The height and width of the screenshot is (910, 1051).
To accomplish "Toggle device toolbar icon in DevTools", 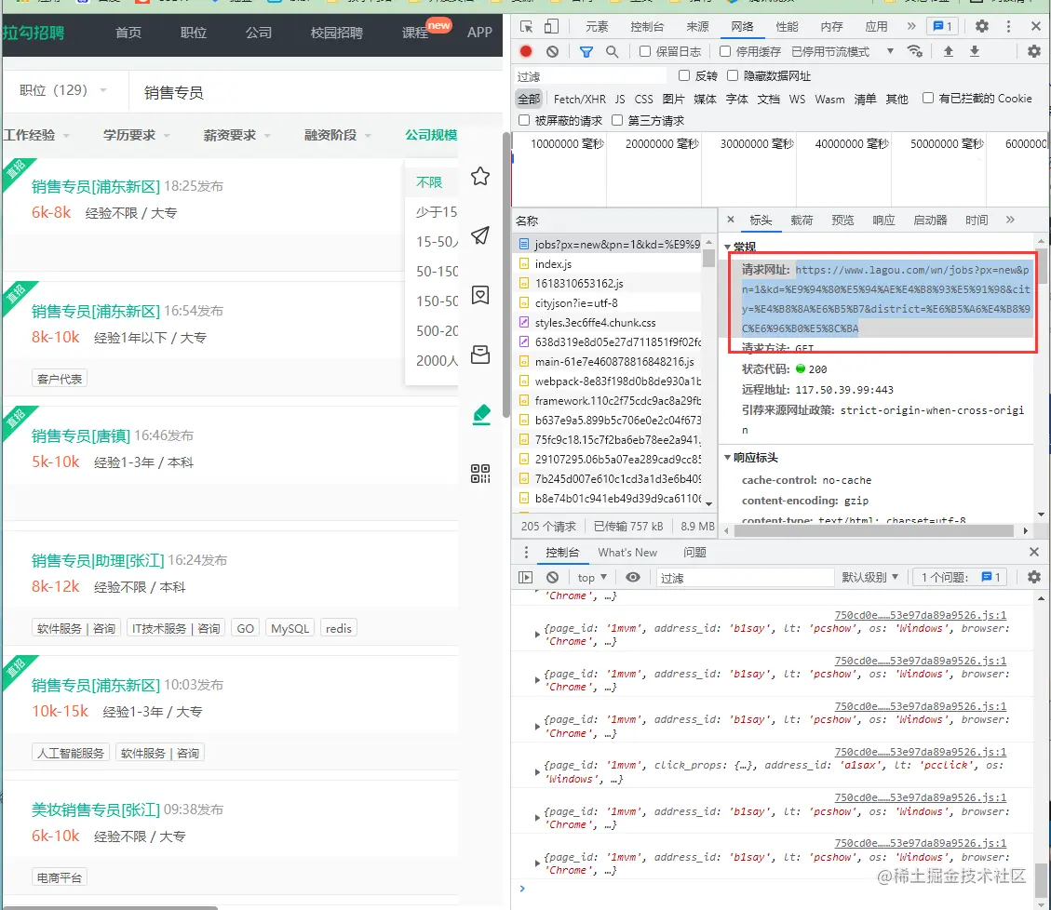I will pyautogui.click(x=551, y=26).
